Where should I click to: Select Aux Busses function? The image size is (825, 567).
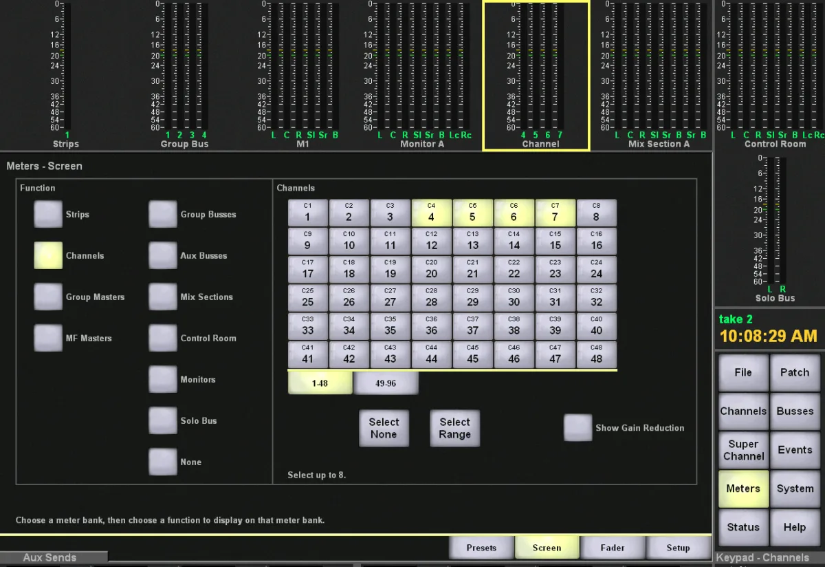point(163,255)
